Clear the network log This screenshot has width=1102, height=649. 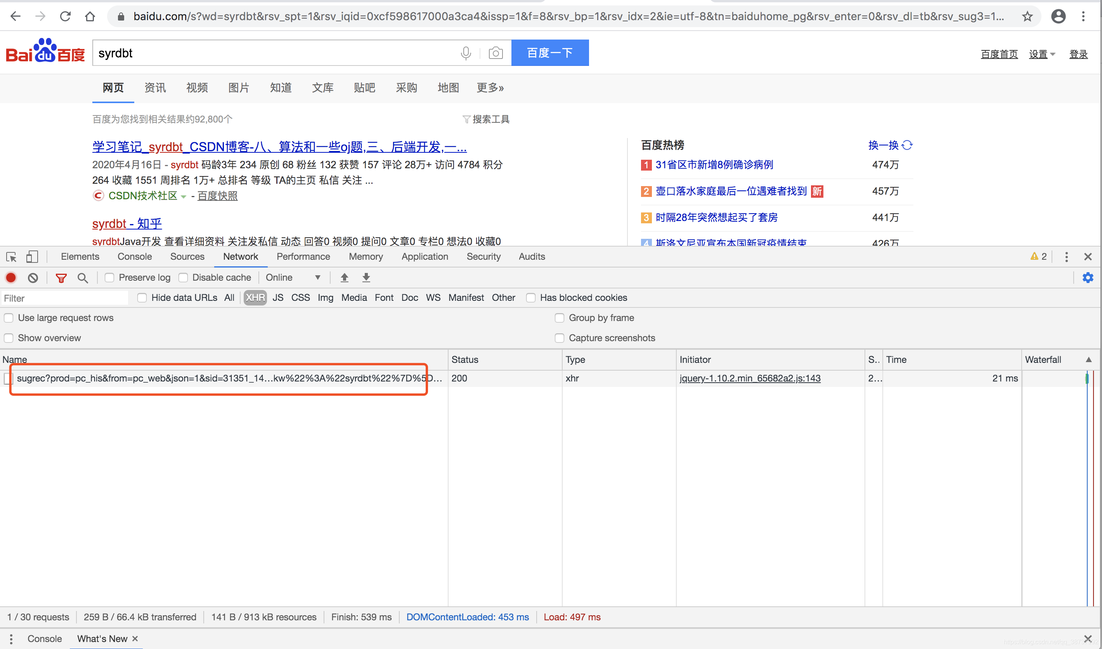tap(33, 278)
